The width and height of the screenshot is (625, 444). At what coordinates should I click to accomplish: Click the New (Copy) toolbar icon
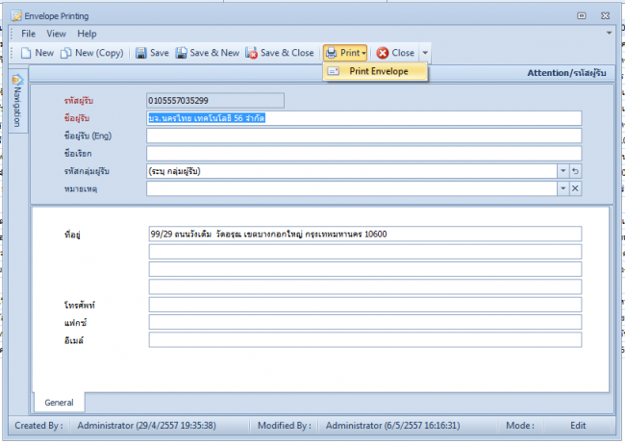[66, 53]
